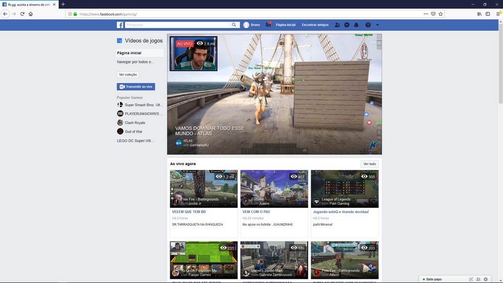Open Clash Royale game link
The image size is (503, 283).
[135, 123]
